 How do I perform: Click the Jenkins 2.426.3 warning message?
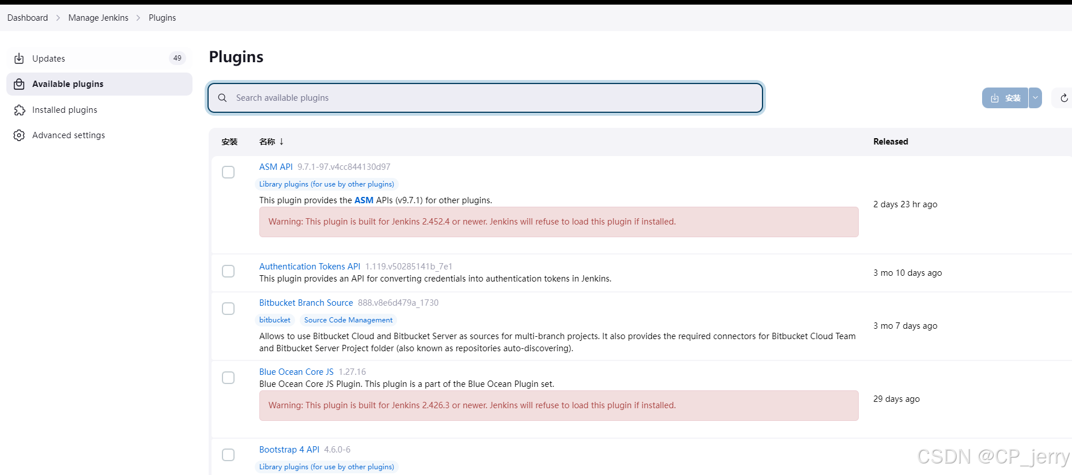click(x=559, y=405)
